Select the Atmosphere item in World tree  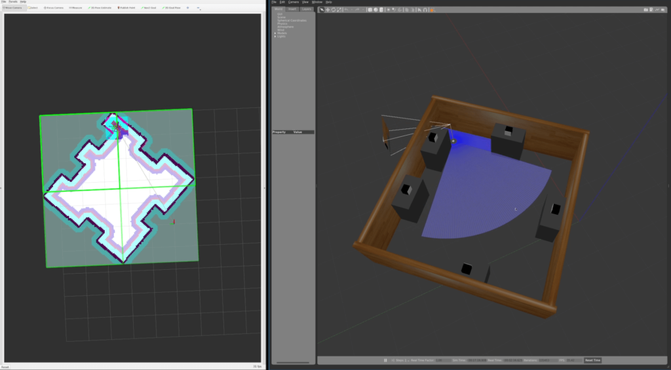pyautogui.click(x=286, y=26)
